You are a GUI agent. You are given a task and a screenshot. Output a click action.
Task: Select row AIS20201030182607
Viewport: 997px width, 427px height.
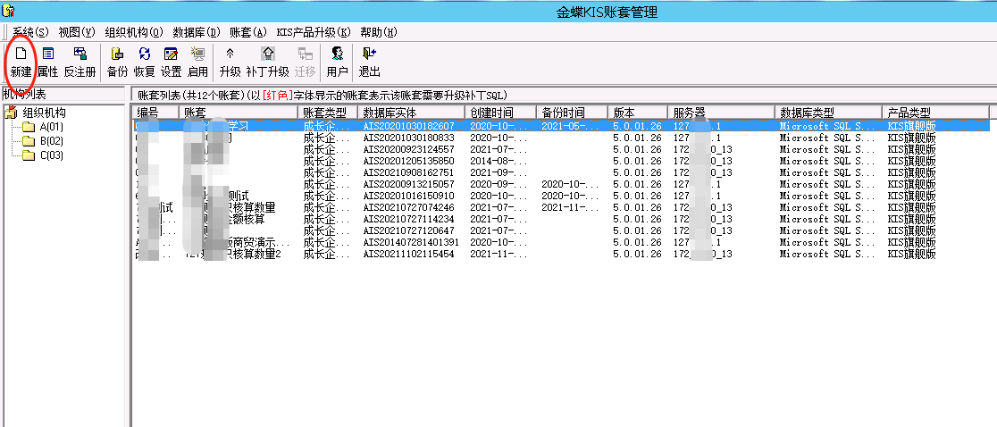560,126
